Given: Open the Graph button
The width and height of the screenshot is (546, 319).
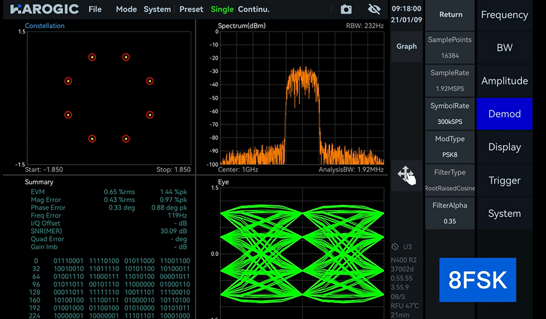Looking at the screenshot, I should [406, 46].
